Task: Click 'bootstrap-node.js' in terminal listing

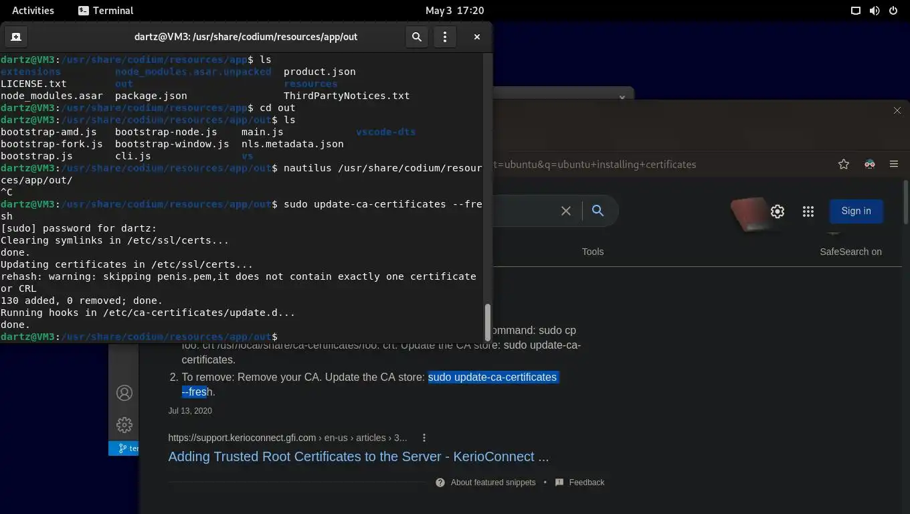Action: tap(166, 132)
